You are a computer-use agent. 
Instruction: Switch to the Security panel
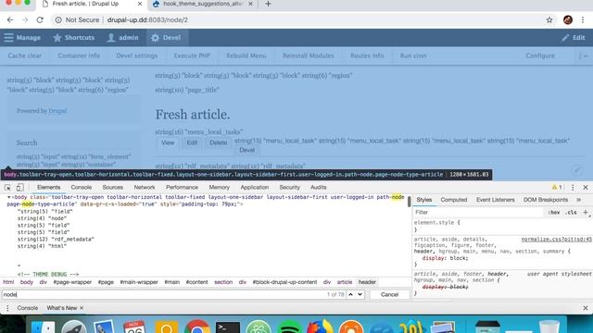click(290, 187)
